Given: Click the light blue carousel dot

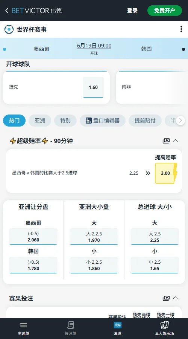Looking at the screenshot, I should [5, 49].
